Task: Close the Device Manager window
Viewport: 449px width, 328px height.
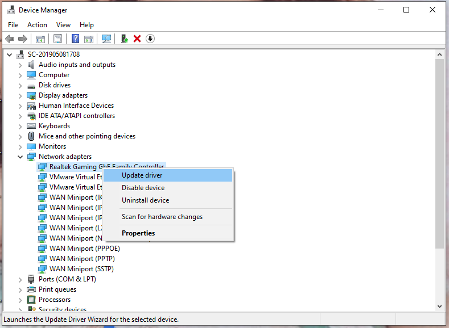Action: point(432,10)
